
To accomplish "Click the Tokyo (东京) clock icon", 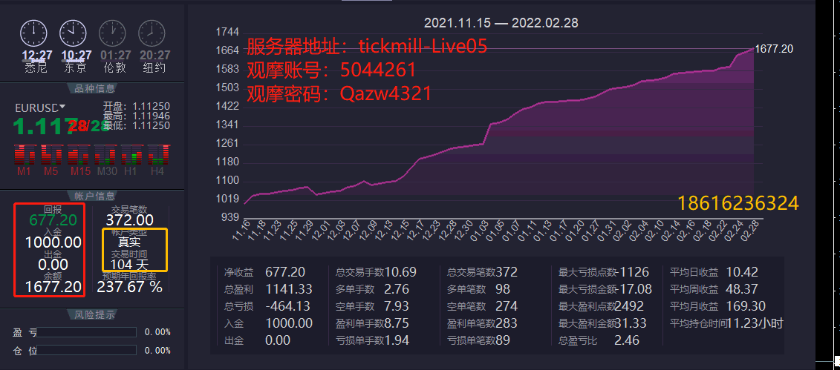I will coord(73,33).
